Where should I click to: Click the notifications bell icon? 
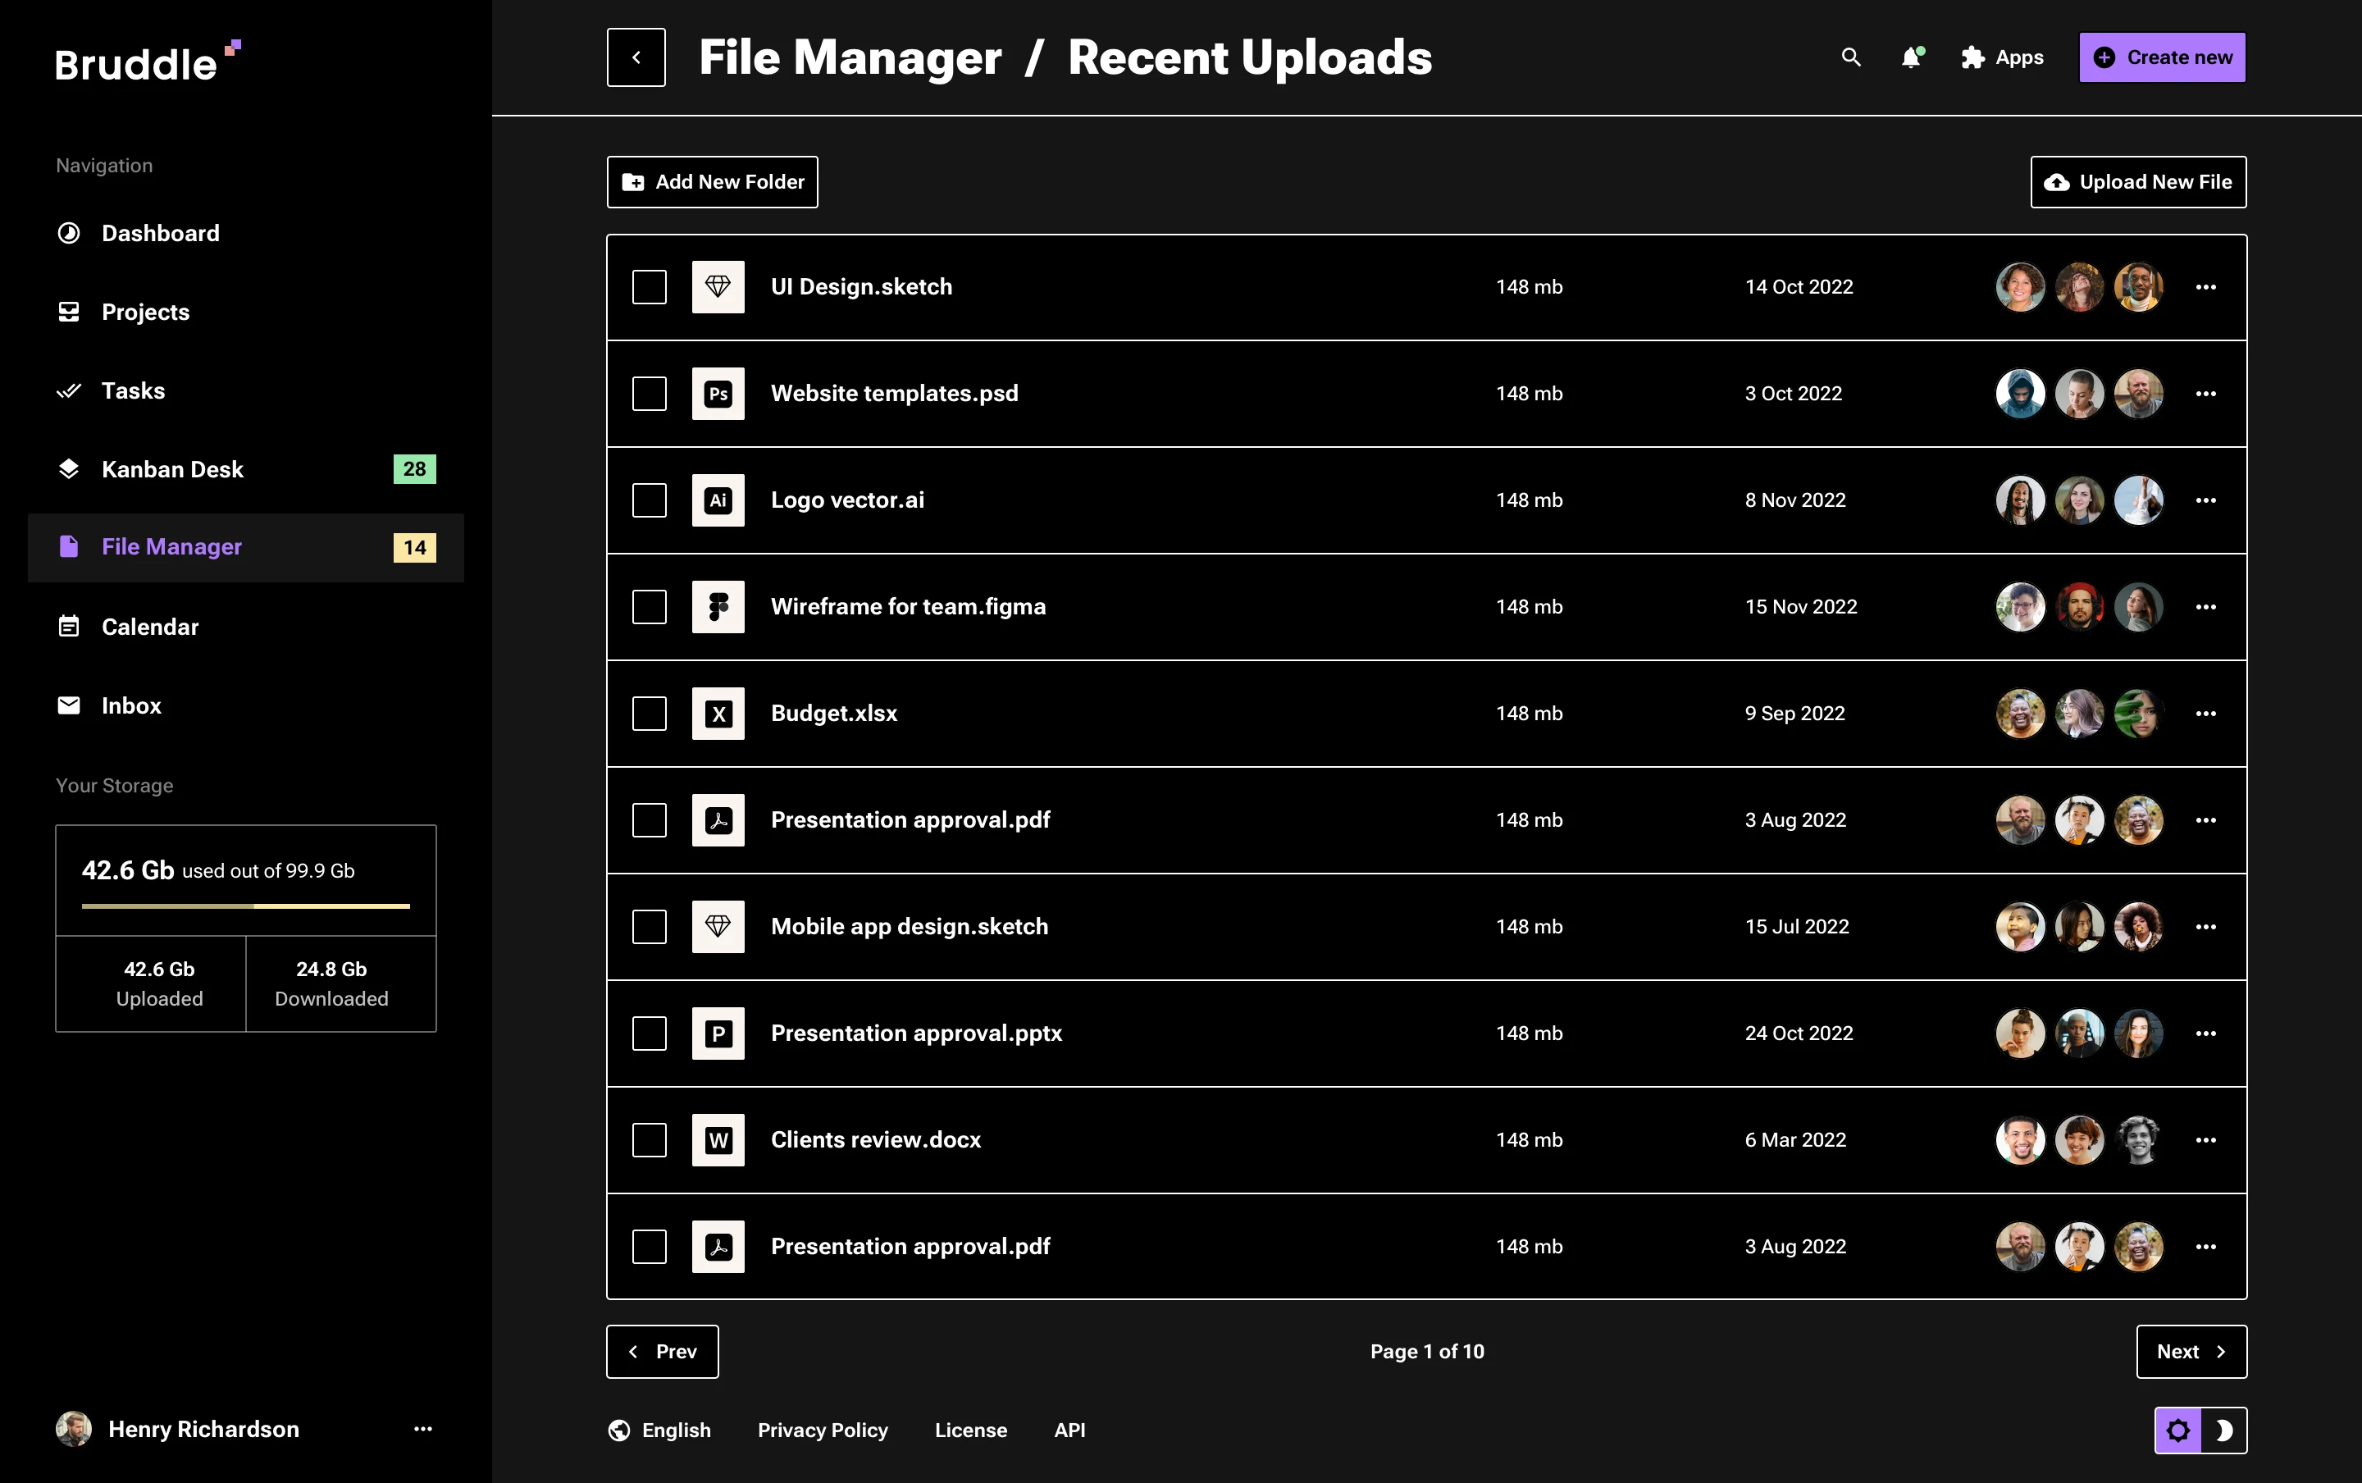point(1911,57)
